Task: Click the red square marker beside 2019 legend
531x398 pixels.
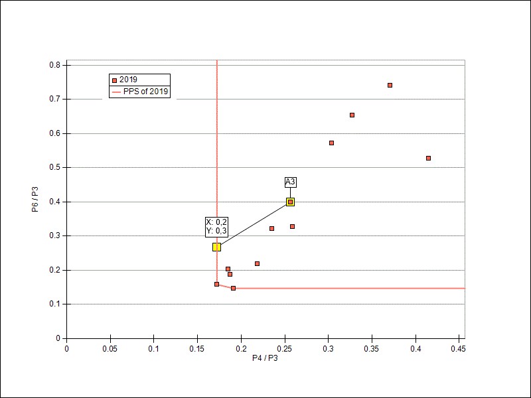Action: pos(114,80)
